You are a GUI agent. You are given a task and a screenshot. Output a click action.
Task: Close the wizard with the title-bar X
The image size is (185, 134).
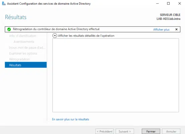pos(180,4)
